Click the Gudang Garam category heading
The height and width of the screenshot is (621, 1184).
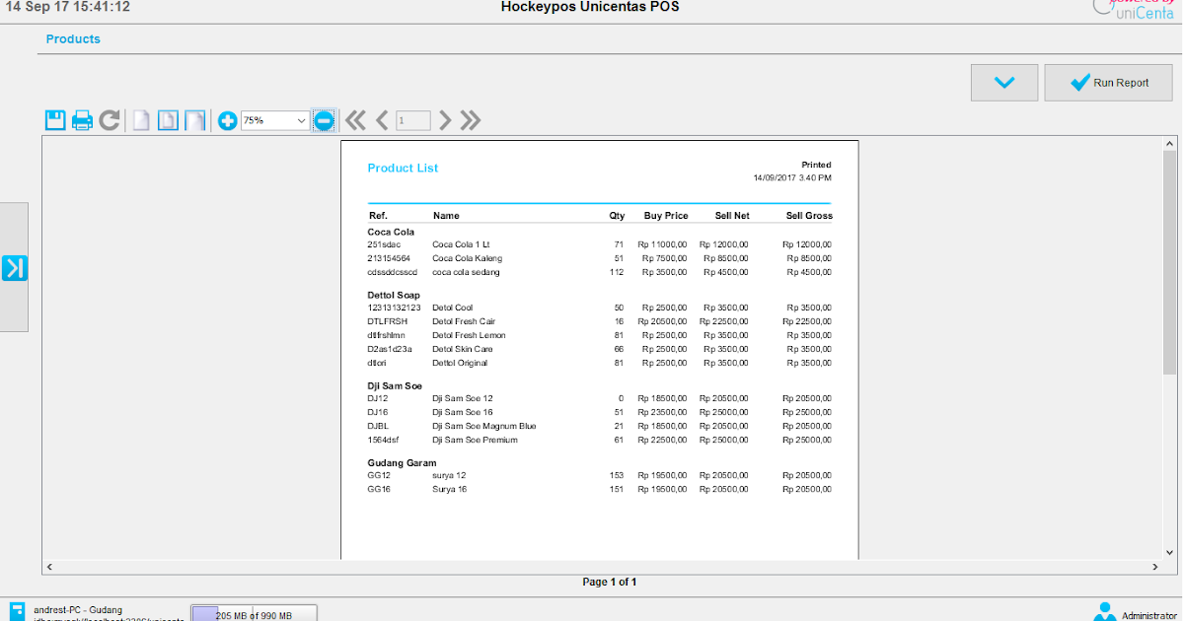(x=402, y=463)
